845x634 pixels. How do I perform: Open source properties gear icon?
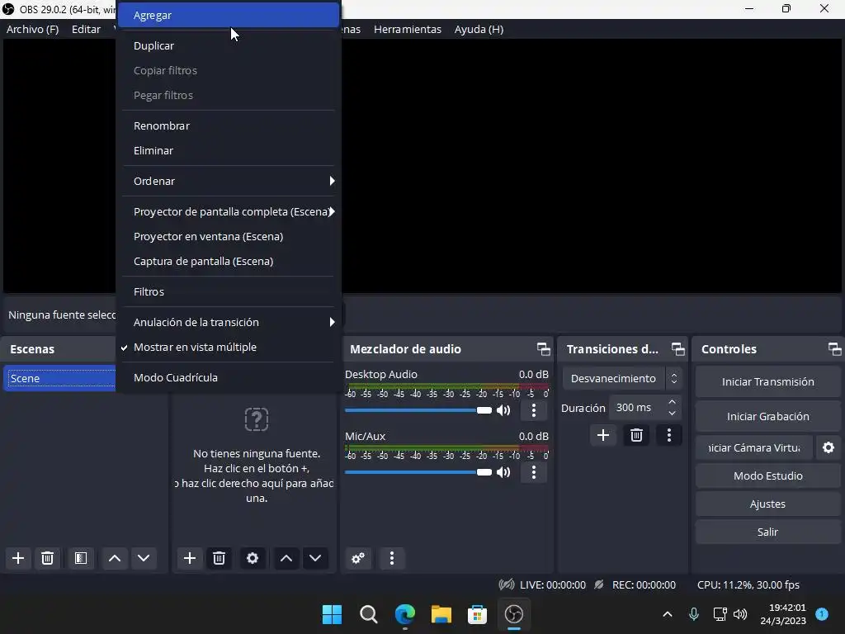[253, 558]
